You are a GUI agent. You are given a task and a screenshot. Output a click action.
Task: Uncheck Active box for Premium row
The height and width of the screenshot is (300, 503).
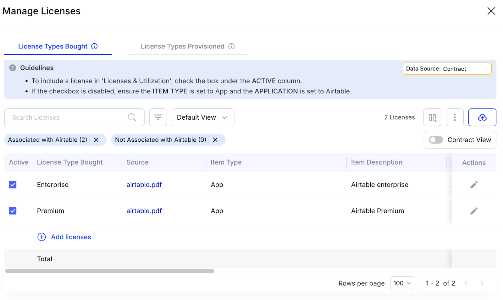pyautogui.click(x=13, y=211)
